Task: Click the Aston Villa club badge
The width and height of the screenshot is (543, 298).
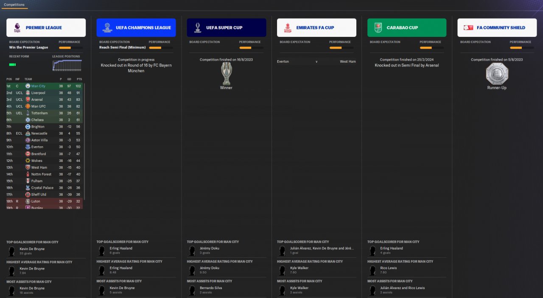Action: pos(28,140)
